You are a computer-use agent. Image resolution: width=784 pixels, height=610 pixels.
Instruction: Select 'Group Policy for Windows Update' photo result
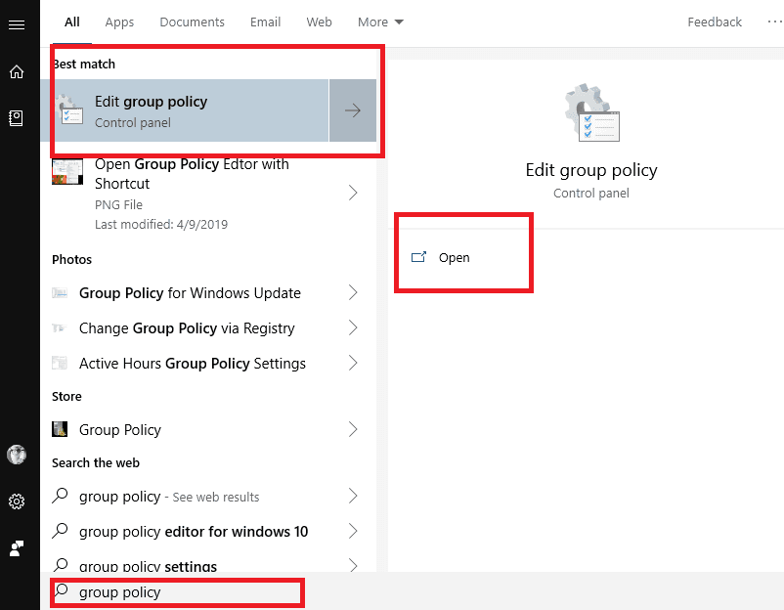click(208, 293)
